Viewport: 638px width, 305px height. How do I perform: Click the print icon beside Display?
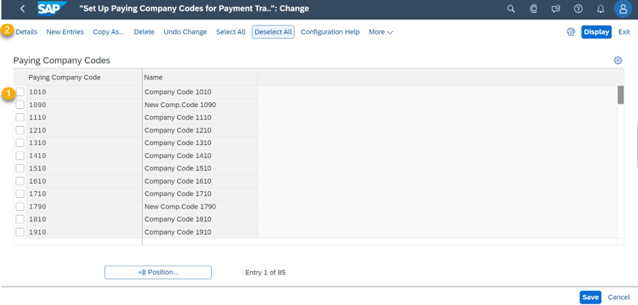571,32
